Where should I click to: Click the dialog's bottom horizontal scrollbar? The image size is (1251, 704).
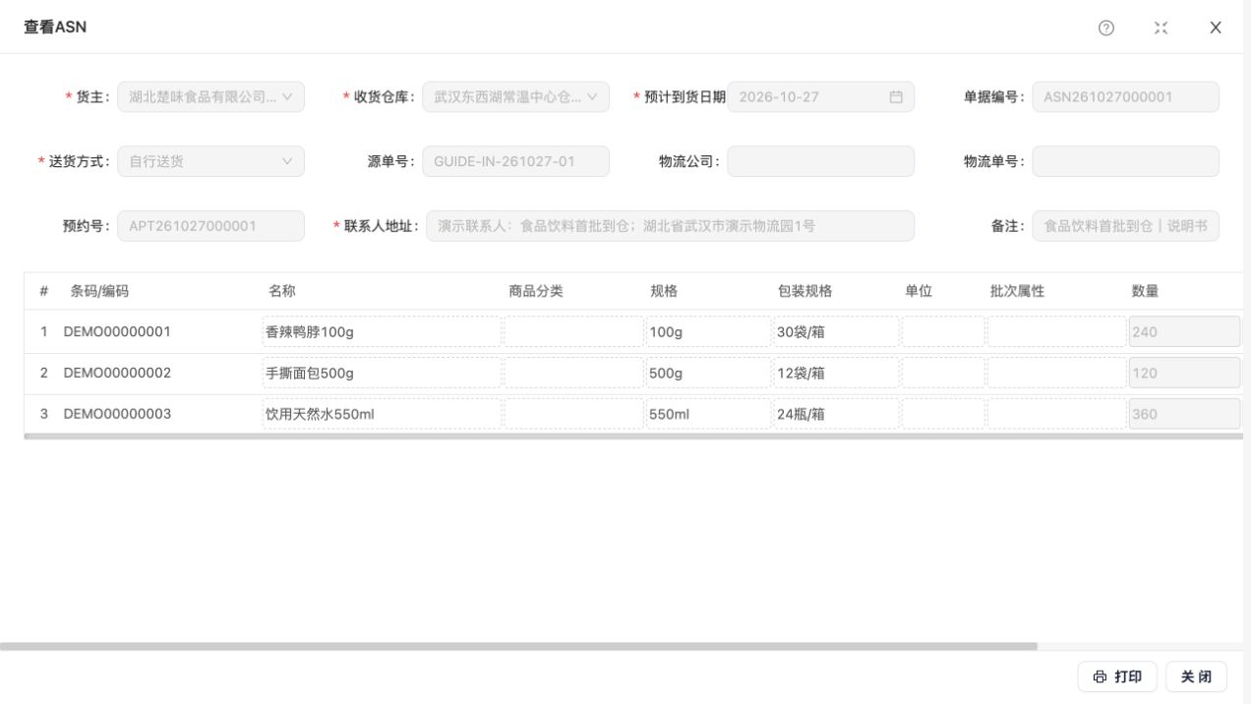[x=518, y=646]
